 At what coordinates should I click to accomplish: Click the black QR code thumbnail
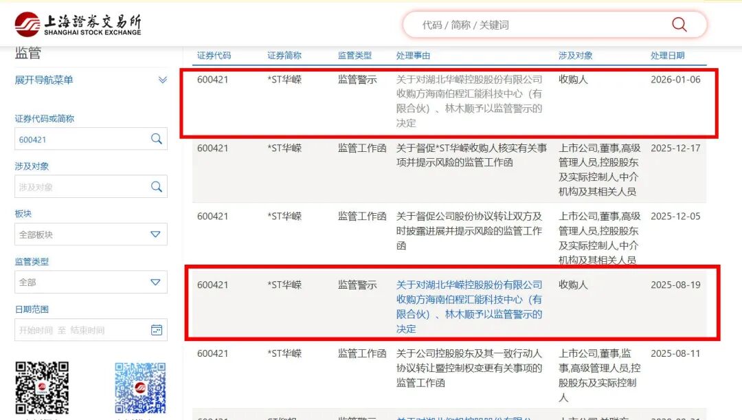point(42,388)
